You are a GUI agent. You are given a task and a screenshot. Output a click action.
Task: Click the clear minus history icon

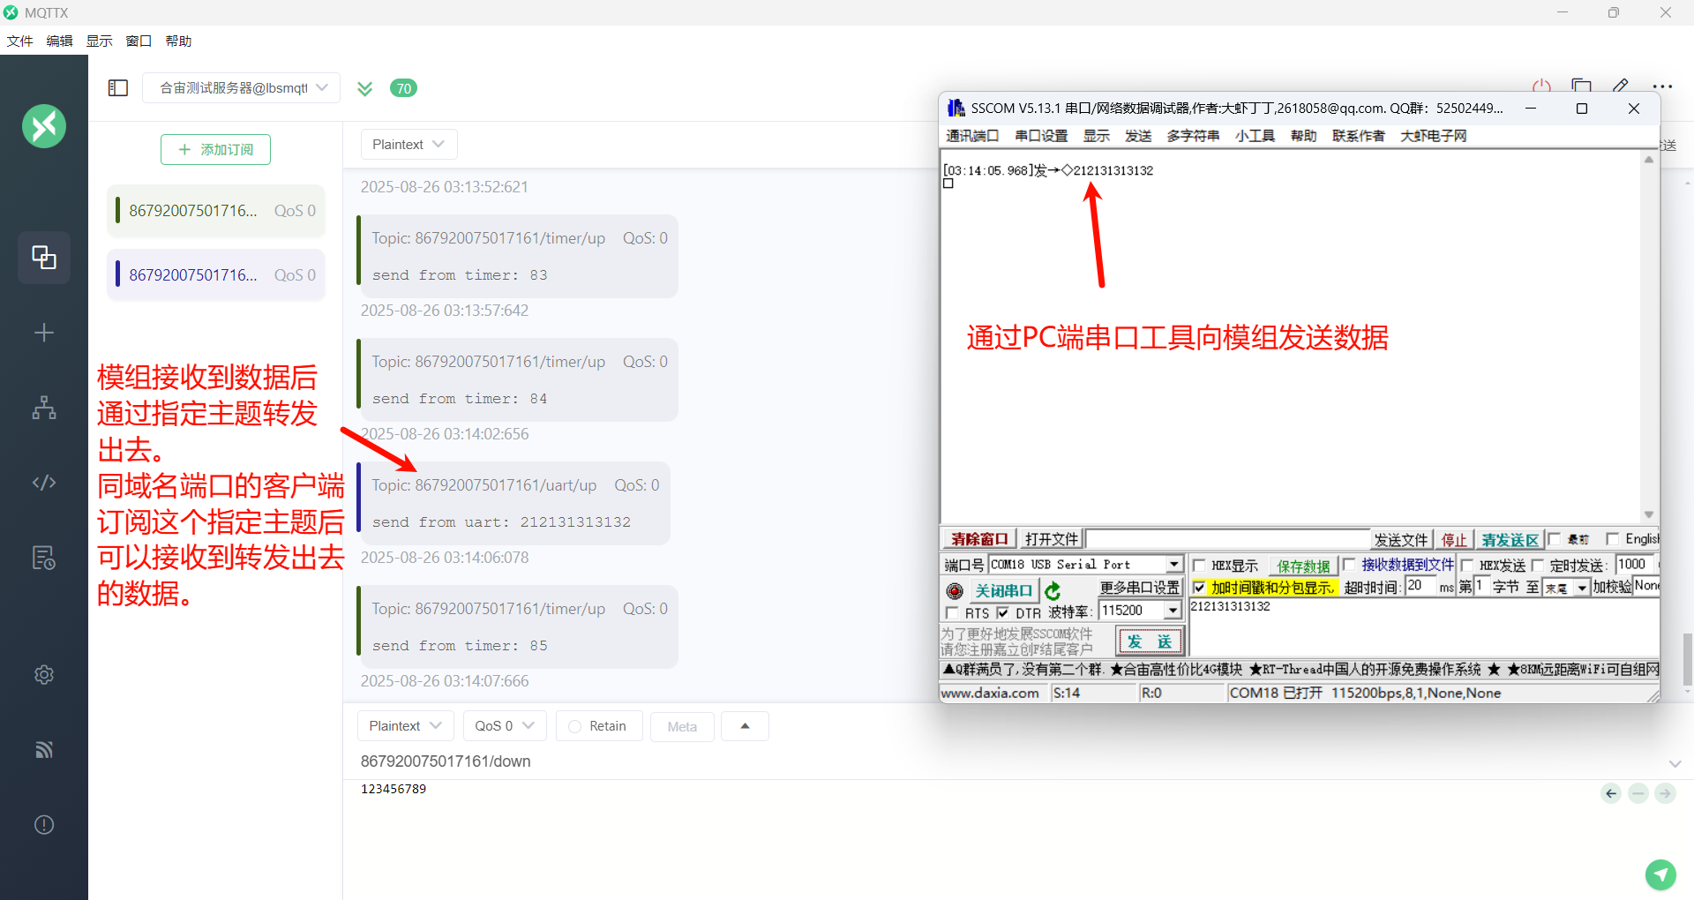click(1638, 793)
